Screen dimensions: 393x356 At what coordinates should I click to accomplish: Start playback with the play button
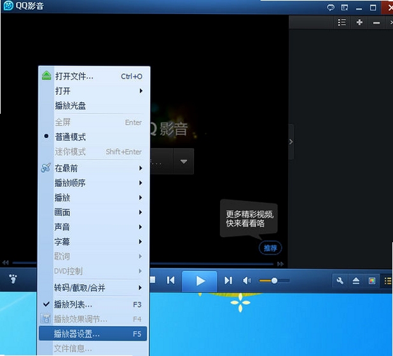200,281
